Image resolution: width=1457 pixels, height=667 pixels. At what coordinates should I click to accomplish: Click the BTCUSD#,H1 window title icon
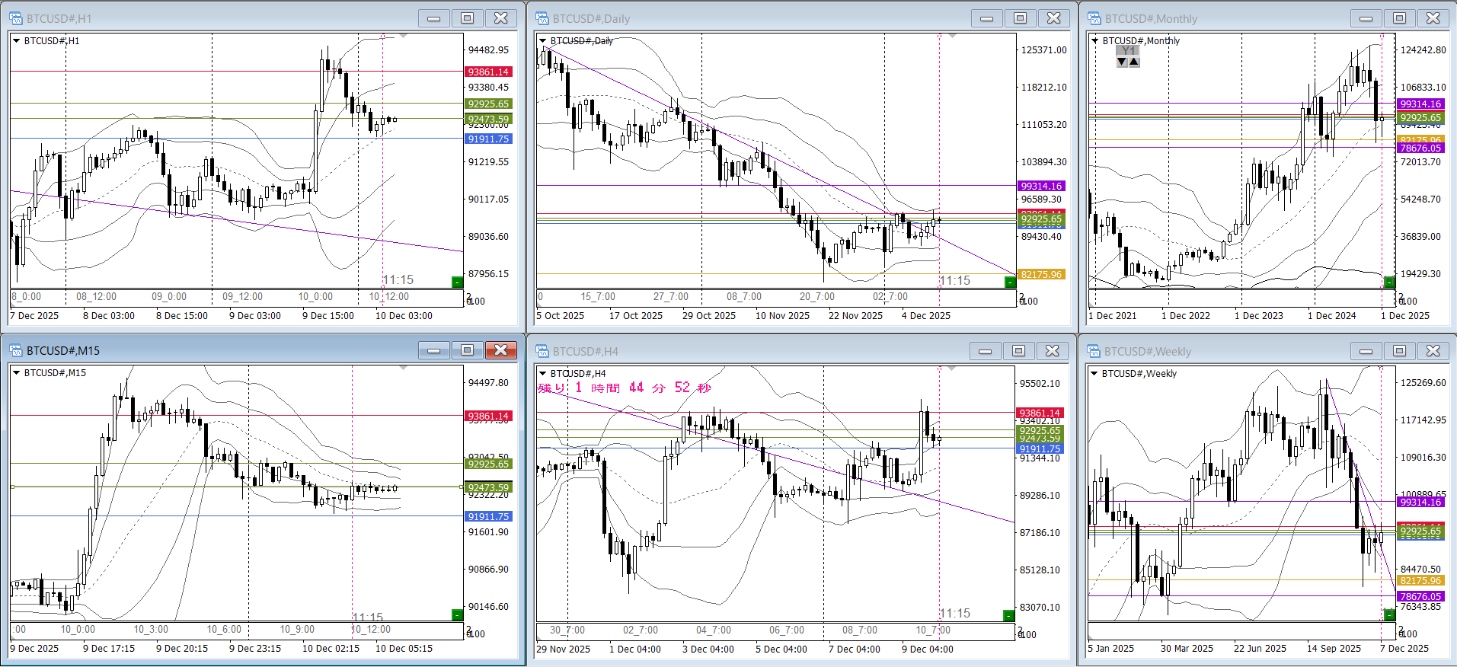pyautogui.click(x=16, y=18)
